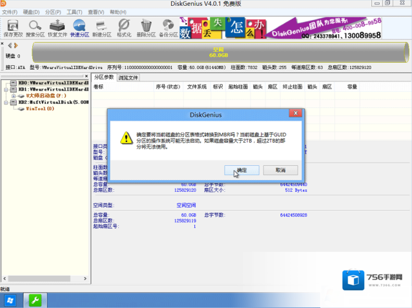Viewport: 412px width, 308px height.
Task: Open the Windows Start button on taskbar
Action: tap(10, 300)
